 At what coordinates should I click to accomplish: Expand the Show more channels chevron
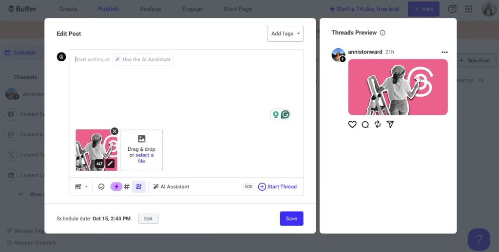click(x=20, y=194)
